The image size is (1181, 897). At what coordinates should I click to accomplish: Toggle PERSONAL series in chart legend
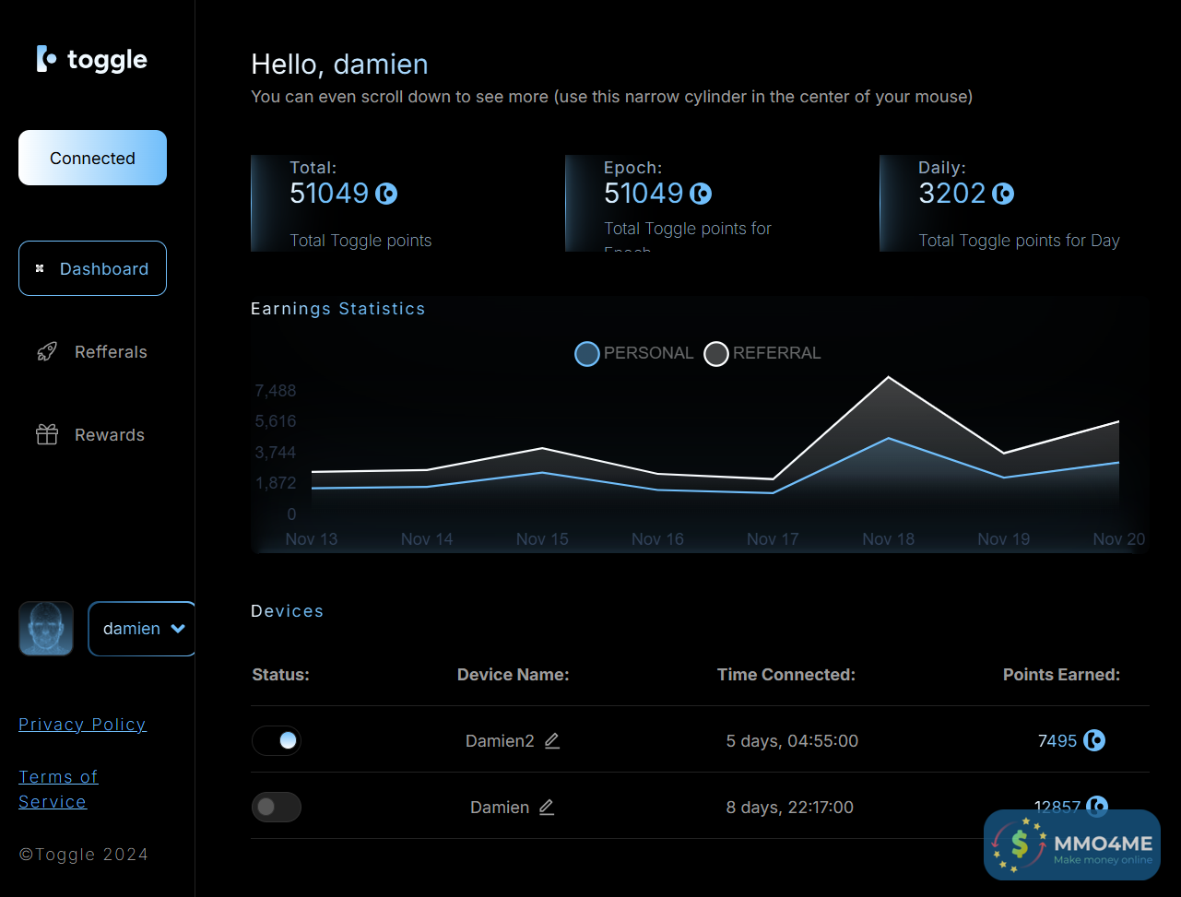[x=633, y=353]
